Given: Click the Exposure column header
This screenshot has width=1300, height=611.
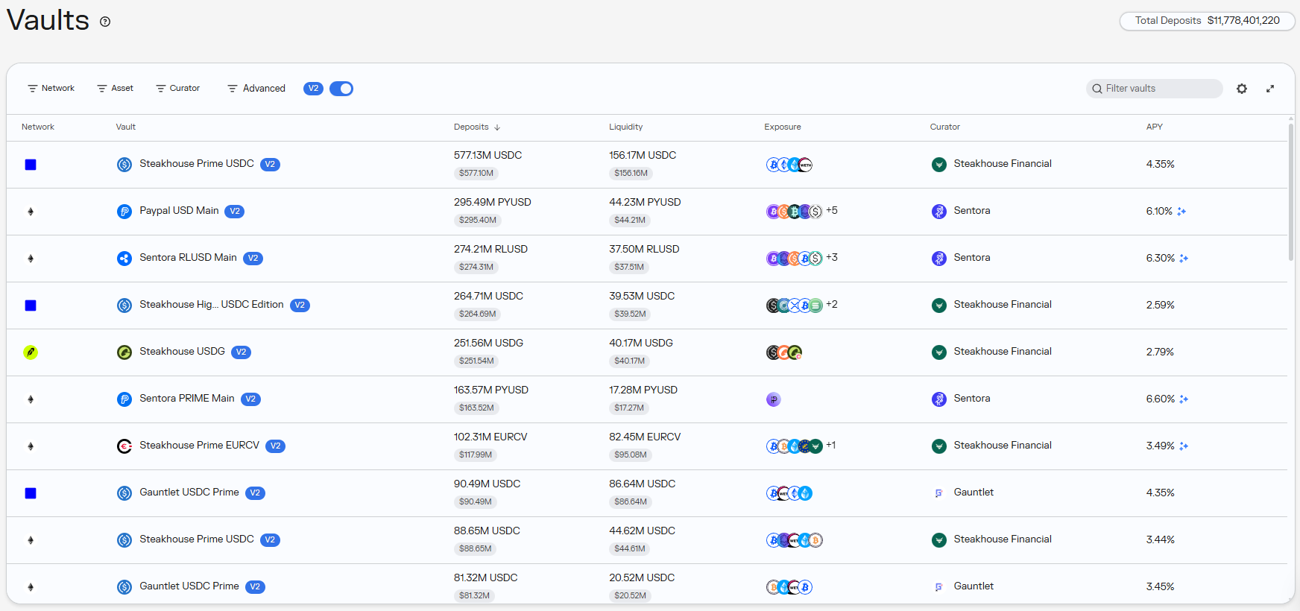Looking at the screenshot, I should point(783,127).
